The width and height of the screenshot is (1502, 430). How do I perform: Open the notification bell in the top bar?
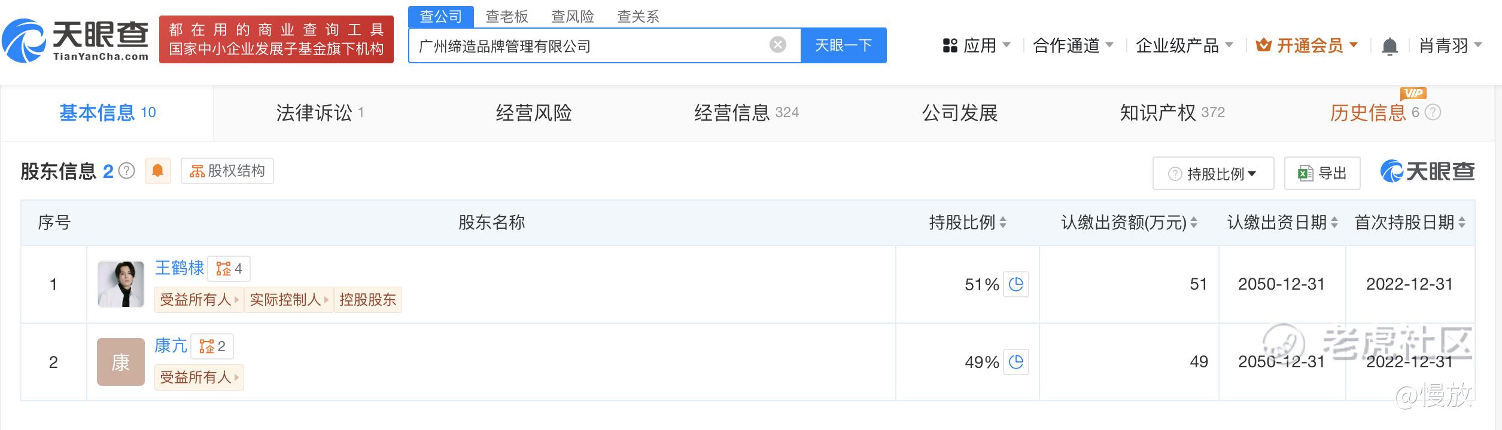(1389, 46)
